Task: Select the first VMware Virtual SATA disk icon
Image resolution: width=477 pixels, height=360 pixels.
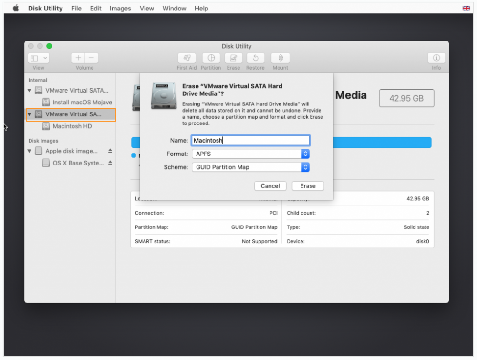Action: (39, 90)
